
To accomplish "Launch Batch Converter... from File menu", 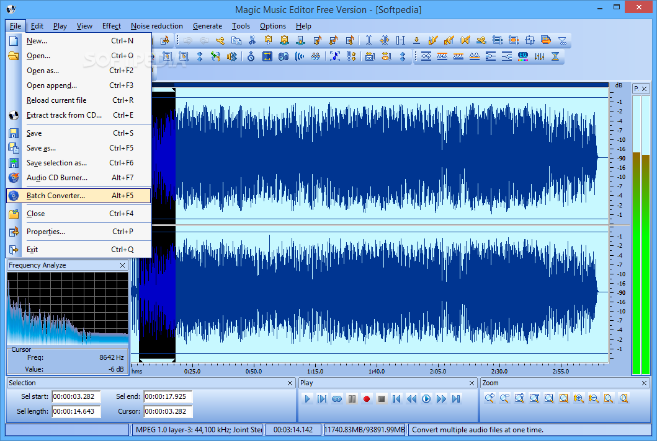I will (79, 195).
